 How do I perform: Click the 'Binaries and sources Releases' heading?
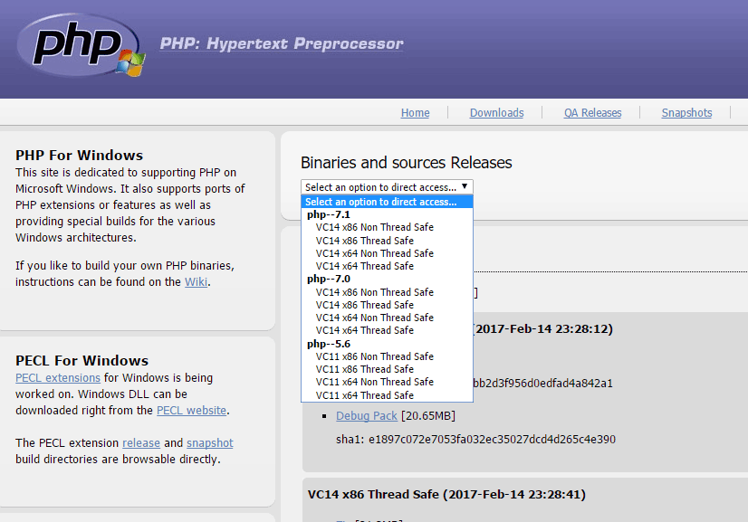pyautogui.click(x=406, y=163)
